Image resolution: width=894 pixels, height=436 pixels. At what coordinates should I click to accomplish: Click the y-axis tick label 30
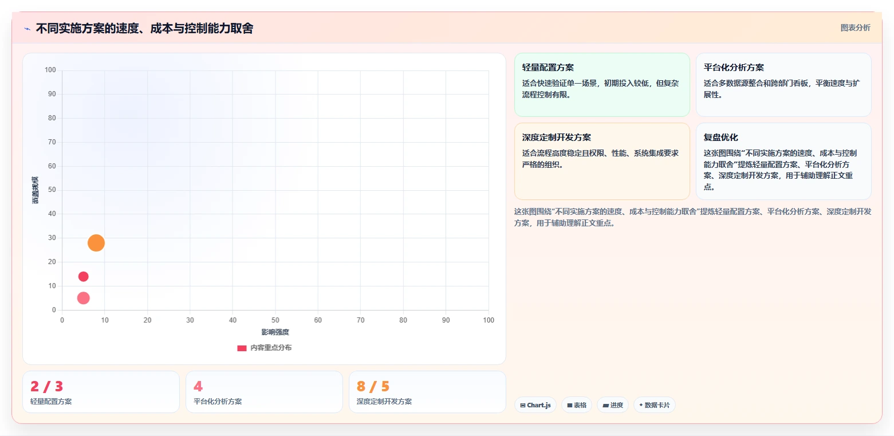pos(52,238)
